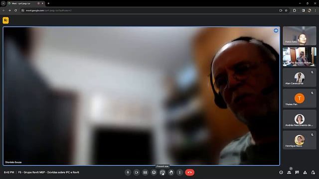Go forward in browser history
The height and width of the screenshot is (179, 319).
pos(9,10)
